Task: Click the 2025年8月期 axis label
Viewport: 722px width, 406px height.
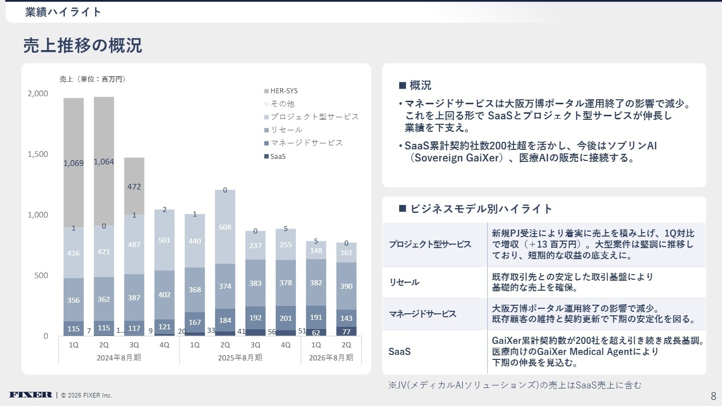Action: coord(240,358)
